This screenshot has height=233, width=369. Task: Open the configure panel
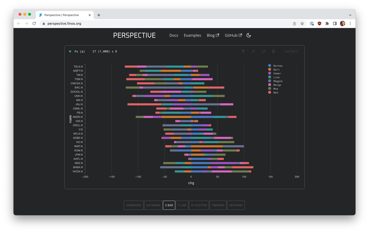pyautogui.click(x=291, y=51)
